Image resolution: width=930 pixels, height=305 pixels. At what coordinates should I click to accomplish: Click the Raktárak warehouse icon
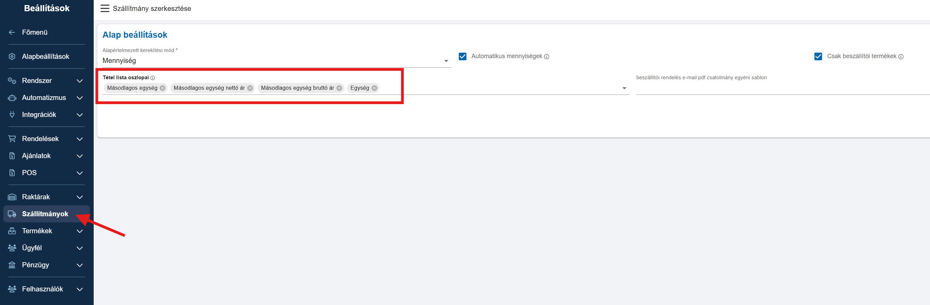point(12,197)
